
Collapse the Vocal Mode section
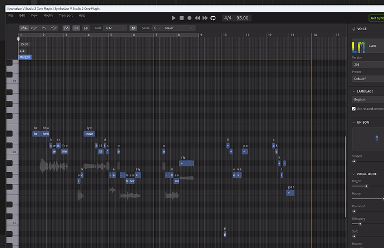353,174
